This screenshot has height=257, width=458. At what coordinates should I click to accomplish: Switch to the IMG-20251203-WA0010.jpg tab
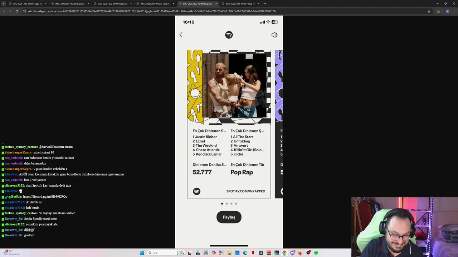click(x=240, y=4)
